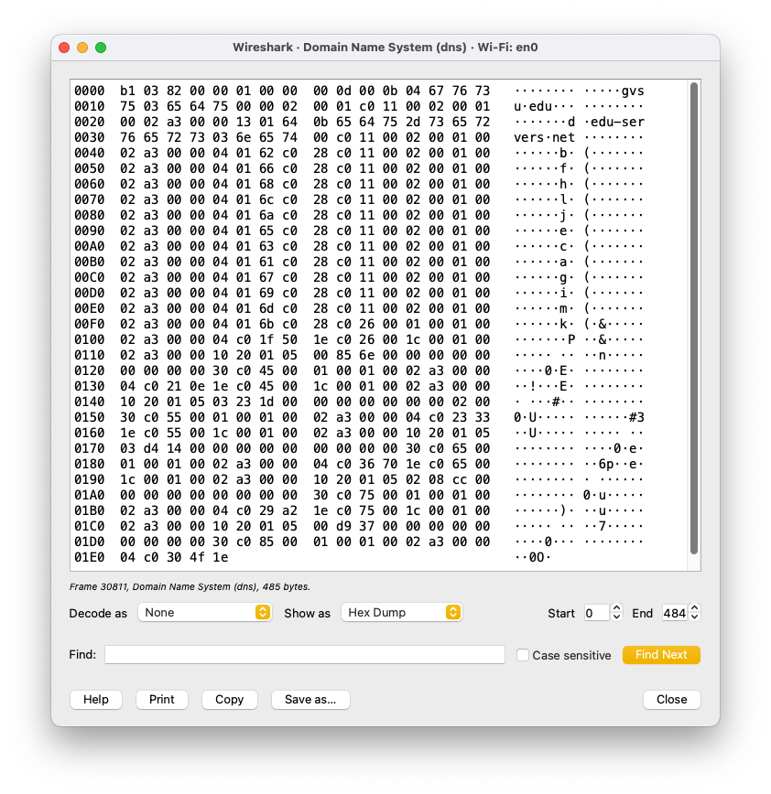Copy the hex dump with the Copy button
Screen dimensions: 771x794
click(229, 699)
